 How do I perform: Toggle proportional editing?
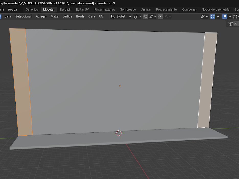(x=161, y=17)
